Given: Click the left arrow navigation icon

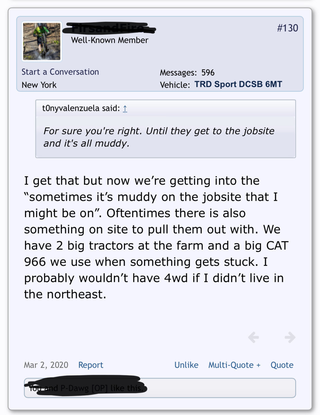Looking at the screenshot, I should [x=253, y=337].
